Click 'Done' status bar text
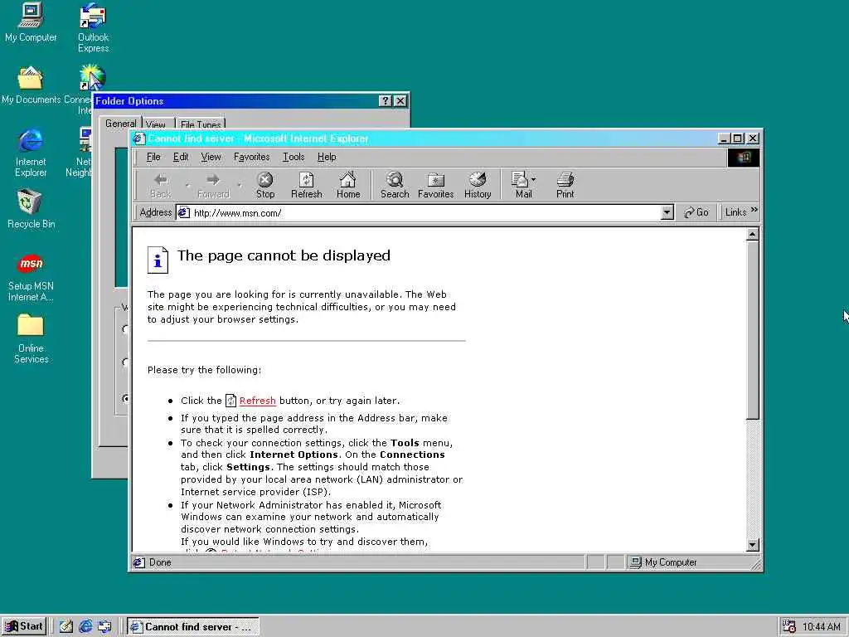 coord(160,562)
